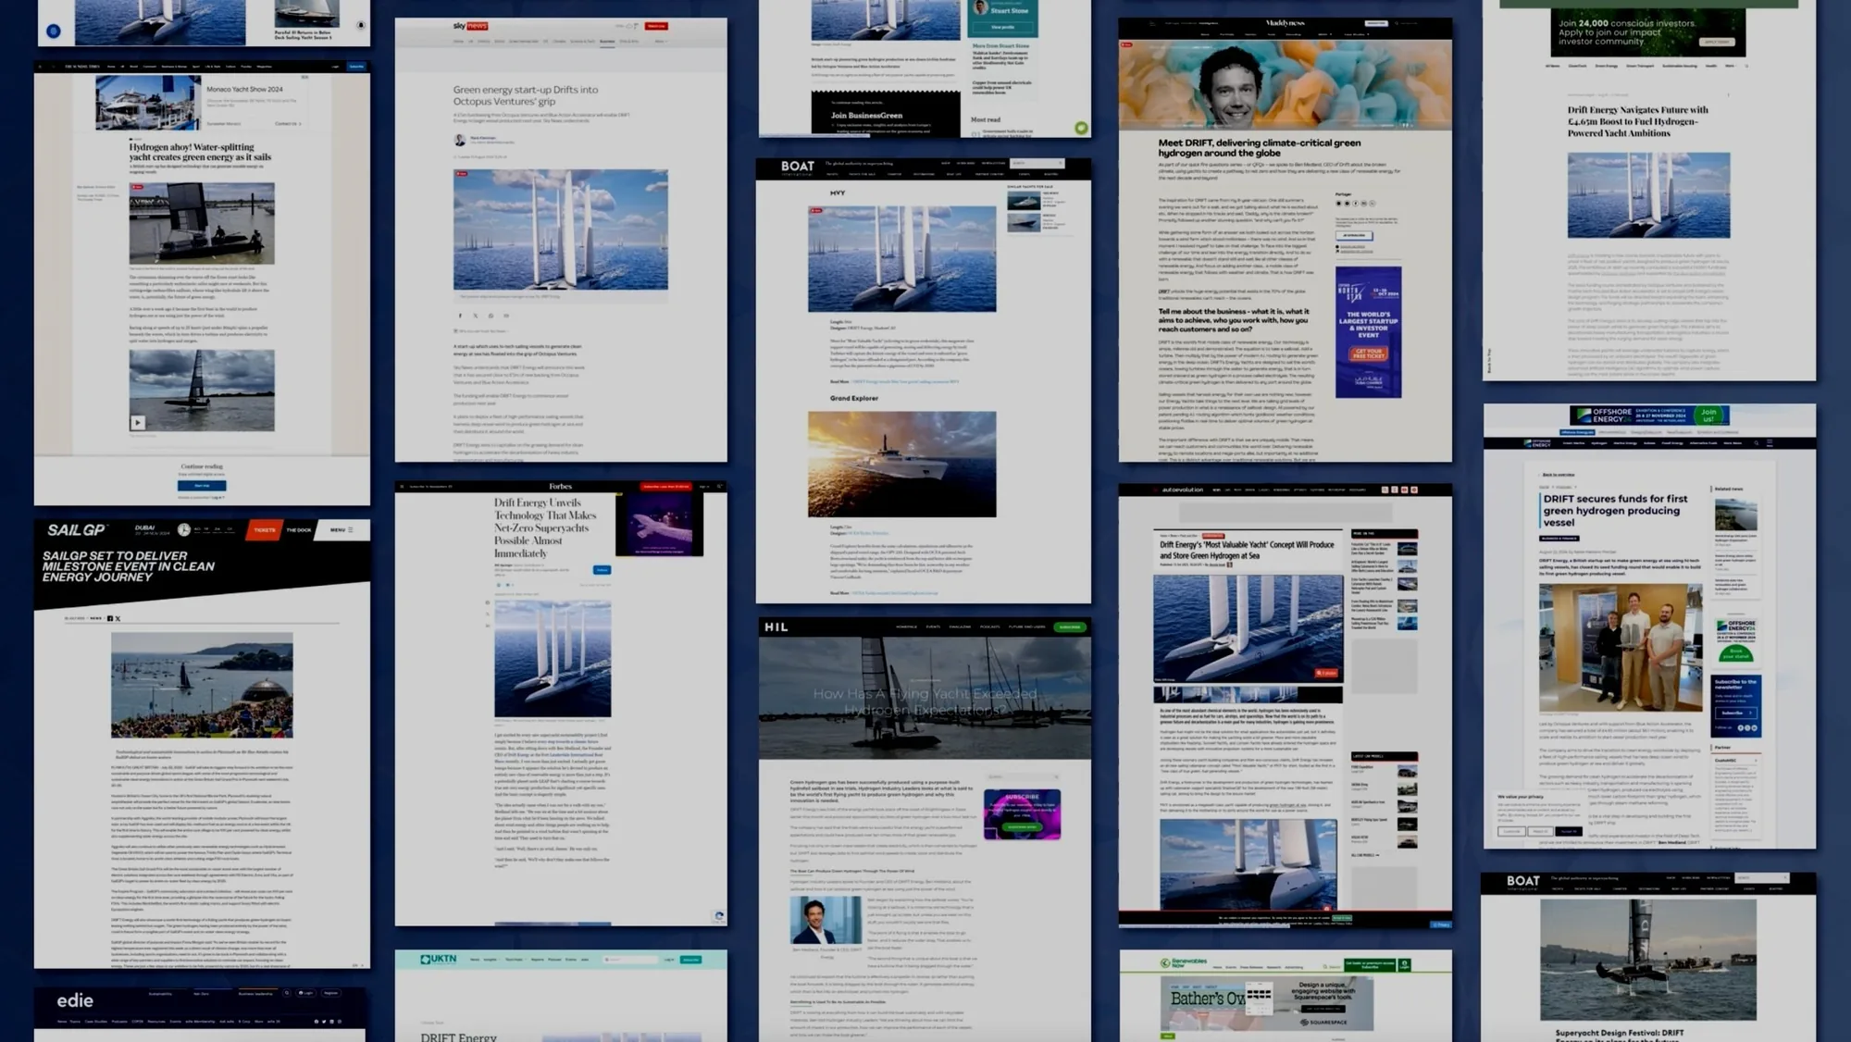Click the Squarespace ad banner
The height and width of the screenshot is (1042, 1851).
[1267, 1004]
